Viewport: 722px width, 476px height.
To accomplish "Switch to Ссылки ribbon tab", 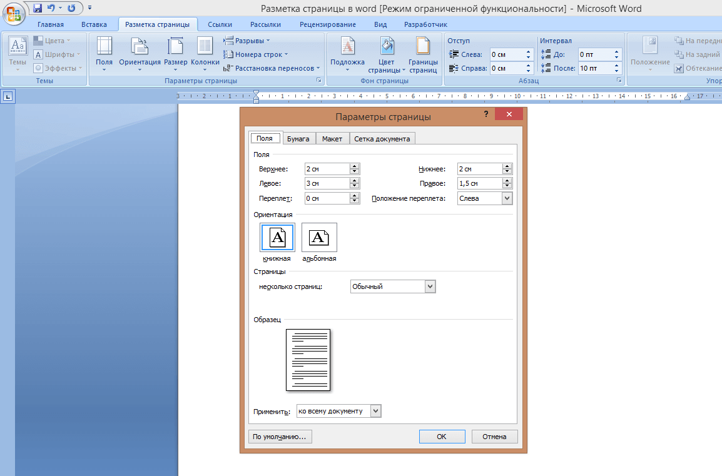I will coord(220,24).
